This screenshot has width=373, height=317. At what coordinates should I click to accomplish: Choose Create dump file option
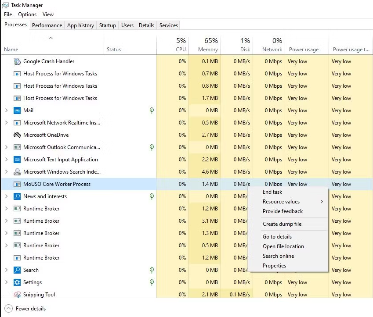288,224
